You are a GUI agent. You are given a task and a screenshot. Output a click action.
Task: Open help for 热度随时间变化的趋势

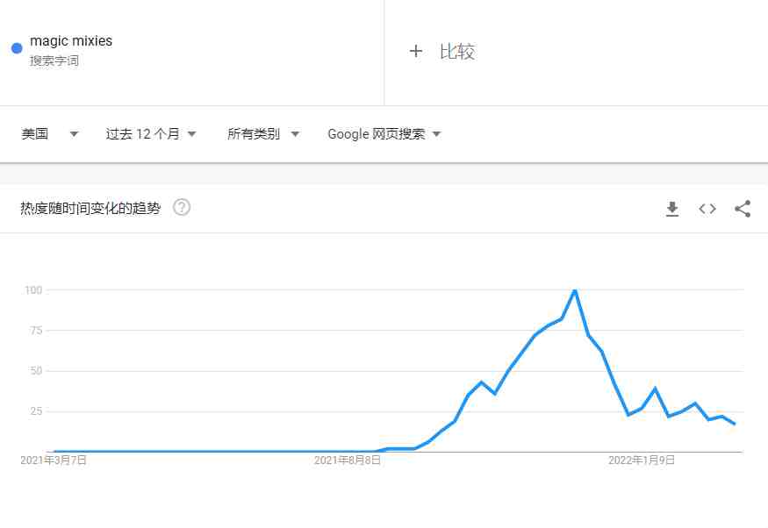click(x=182, y=208)
